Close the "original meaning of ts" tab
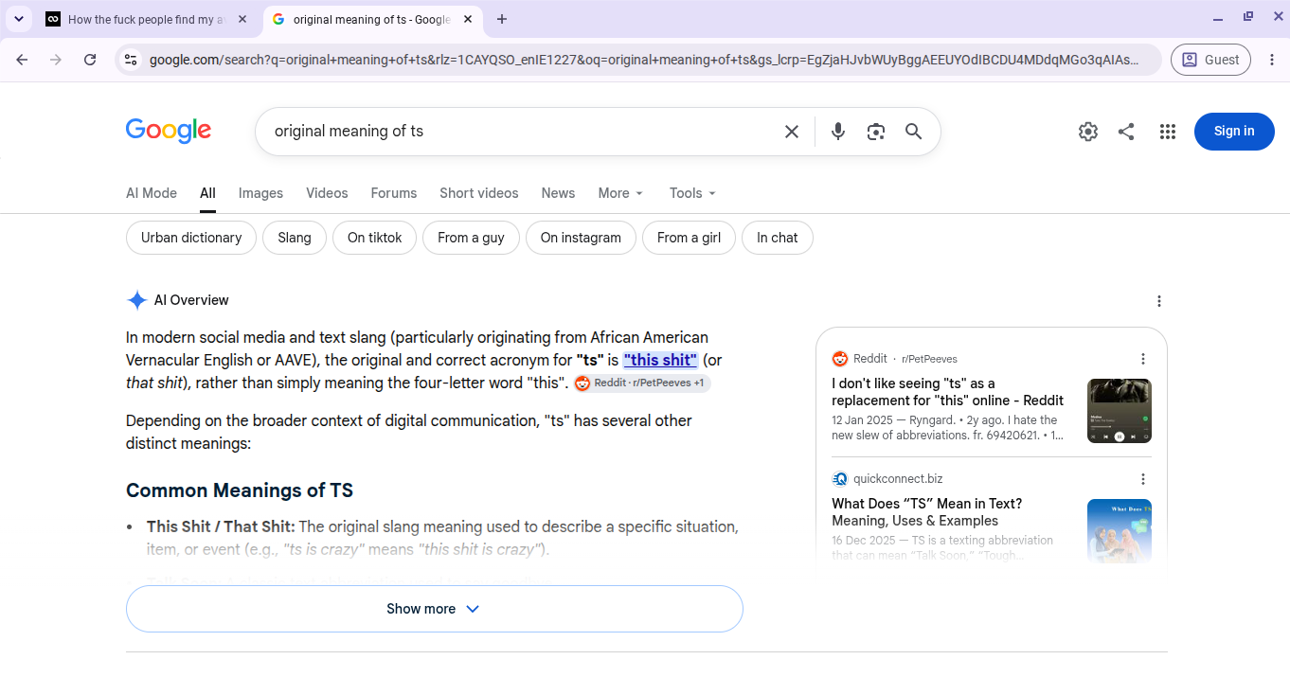This screenshot has height=677, width=1290. click(468, 19)
